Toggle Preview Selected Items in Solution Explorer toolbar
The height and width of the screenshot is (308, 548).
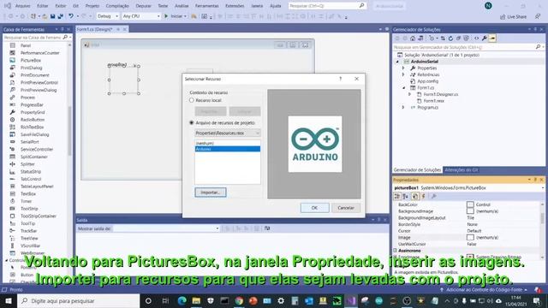pos(492,38)
